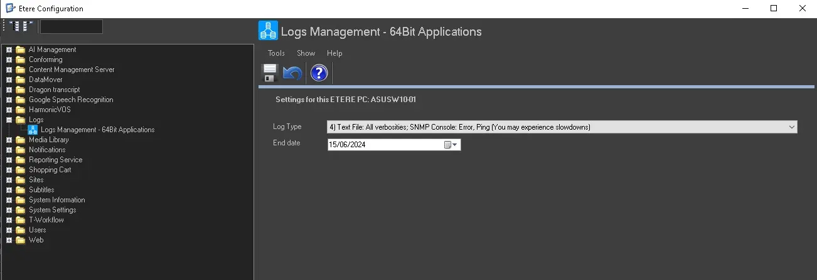Open the Help menu
This screenshot has width=817, height=280.
click(x=334, y=53)
